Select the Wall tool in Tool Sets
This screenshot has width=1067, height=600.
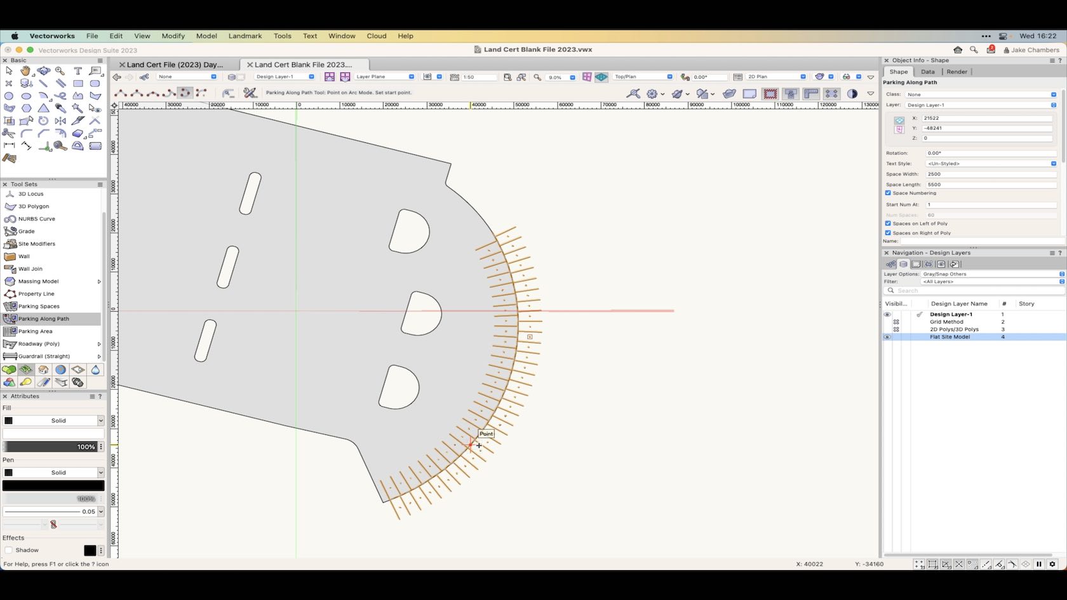pyautogui.click(x=23, y=256)
